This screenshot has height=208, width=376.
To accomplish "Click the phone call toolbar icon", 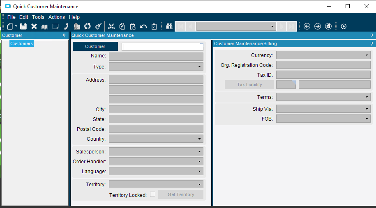I will (66, 26).
